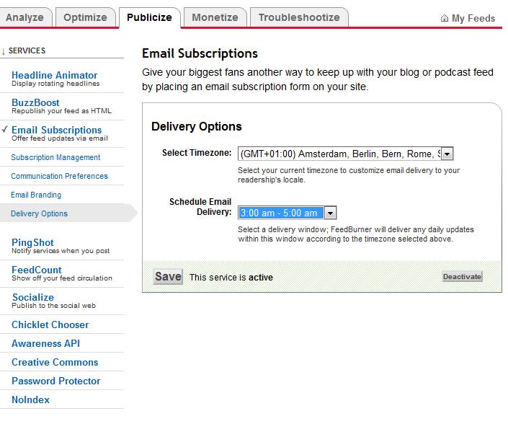Open Headline Animator service

pos(54,75)
